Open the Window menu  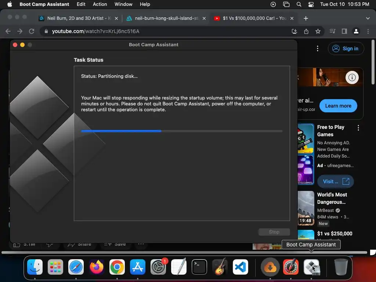[x=123, y=4]
